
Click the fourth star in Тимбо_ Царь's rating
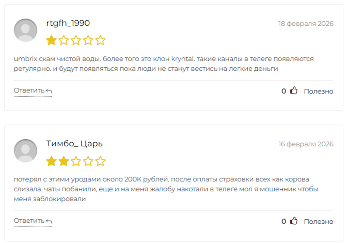[x=88, y=161]
